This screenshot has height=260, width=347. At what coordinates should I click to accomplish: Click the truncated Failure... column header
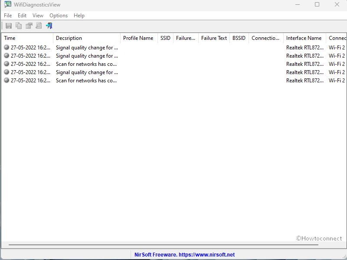[x=186, y=38]
